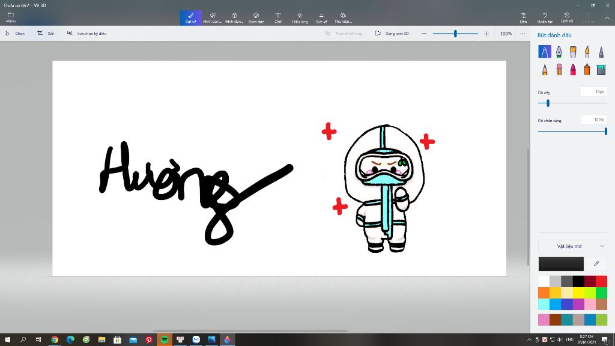This screenshot has width=615, height=346.
Task: Pick the green color swatch
Action: coord(601,293)
